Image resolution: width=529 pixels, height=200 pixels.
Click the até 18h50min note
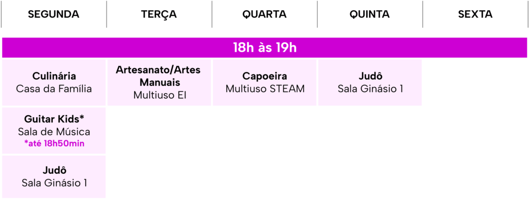coord(54,143)
